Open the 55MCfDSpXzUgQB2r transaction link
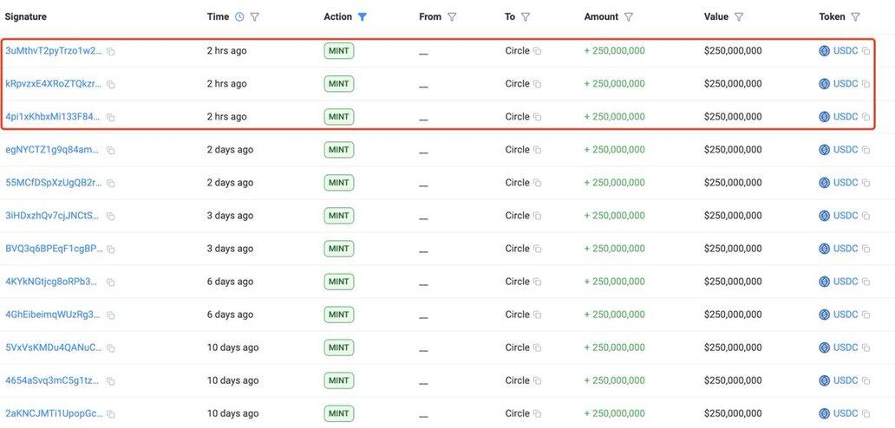Viewport: 895px width, 428px height. tap(53, 183)
